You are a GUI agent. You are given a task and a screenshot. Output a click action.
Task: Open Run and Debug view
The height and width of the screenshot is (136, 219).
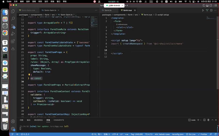pyautogui.click(x=13, y=34)
